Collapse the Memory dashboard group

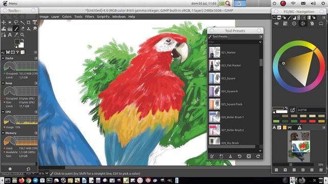coord(3,133)
